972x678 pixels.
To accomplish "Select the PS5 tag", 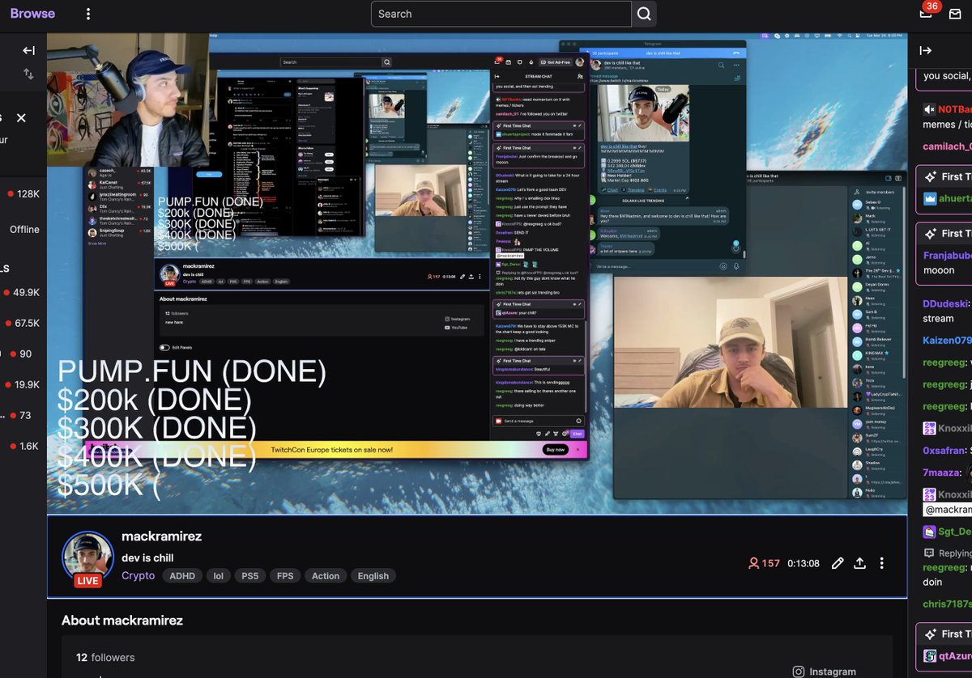I will point(249,576).
